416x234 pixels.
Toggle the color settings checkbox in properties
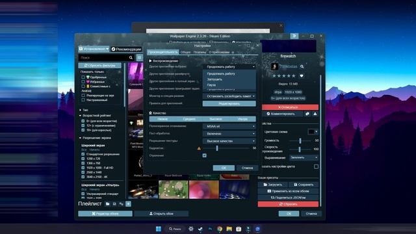316,166
